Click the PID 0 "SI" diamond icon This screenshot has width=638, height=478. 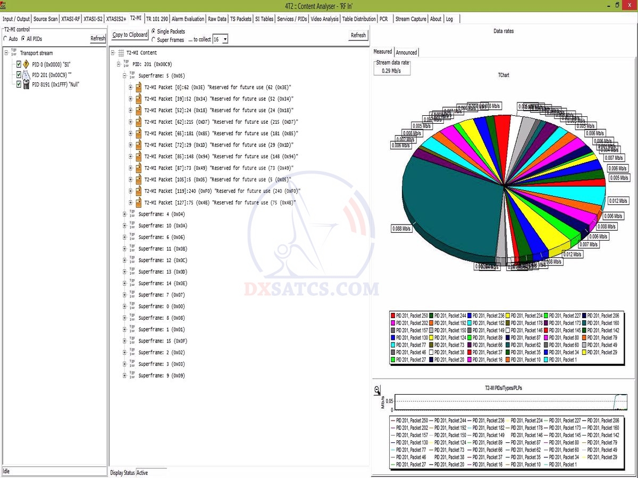click(26, 64)
